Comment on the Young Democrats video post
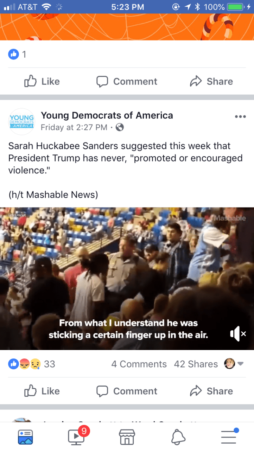 tap(127, 391)
